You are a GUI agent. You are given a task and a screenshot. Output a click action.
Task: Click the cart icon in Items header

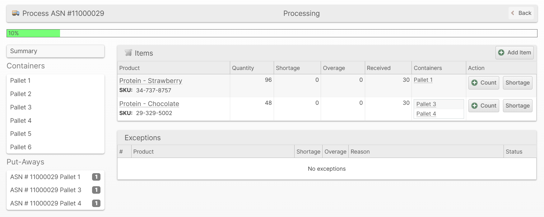click(128, 53)
